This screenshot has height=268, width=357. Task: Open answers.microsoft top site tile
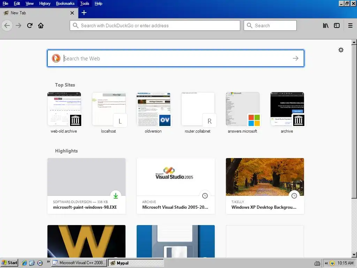click(243, 113)
